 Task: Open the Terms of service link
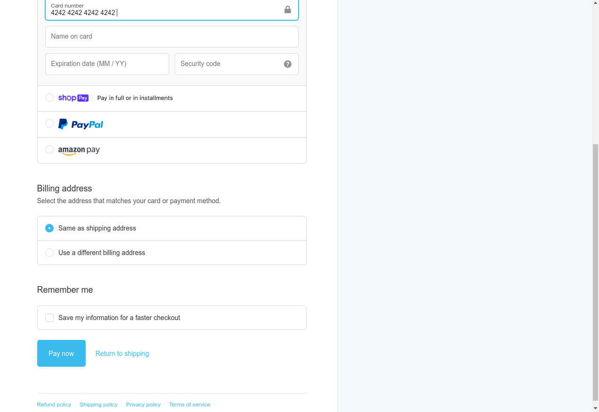tap(190, 404)
